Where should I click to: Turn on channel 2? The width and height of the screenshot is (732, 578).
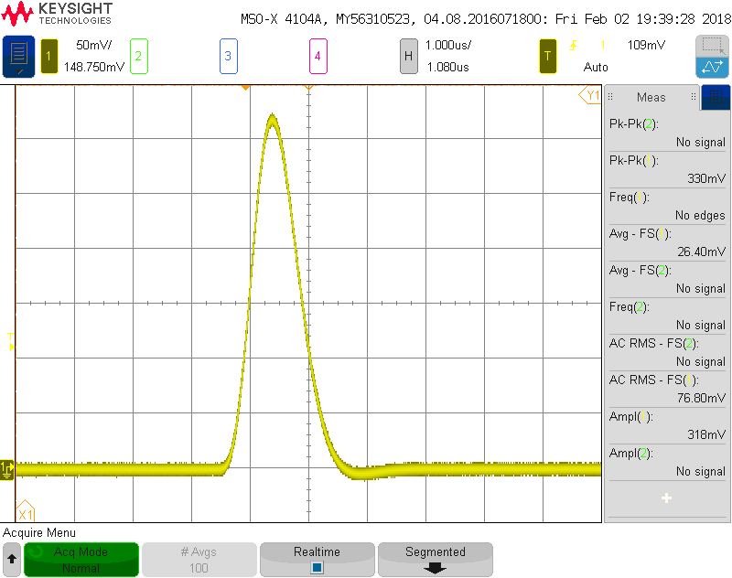coord(139,57)
